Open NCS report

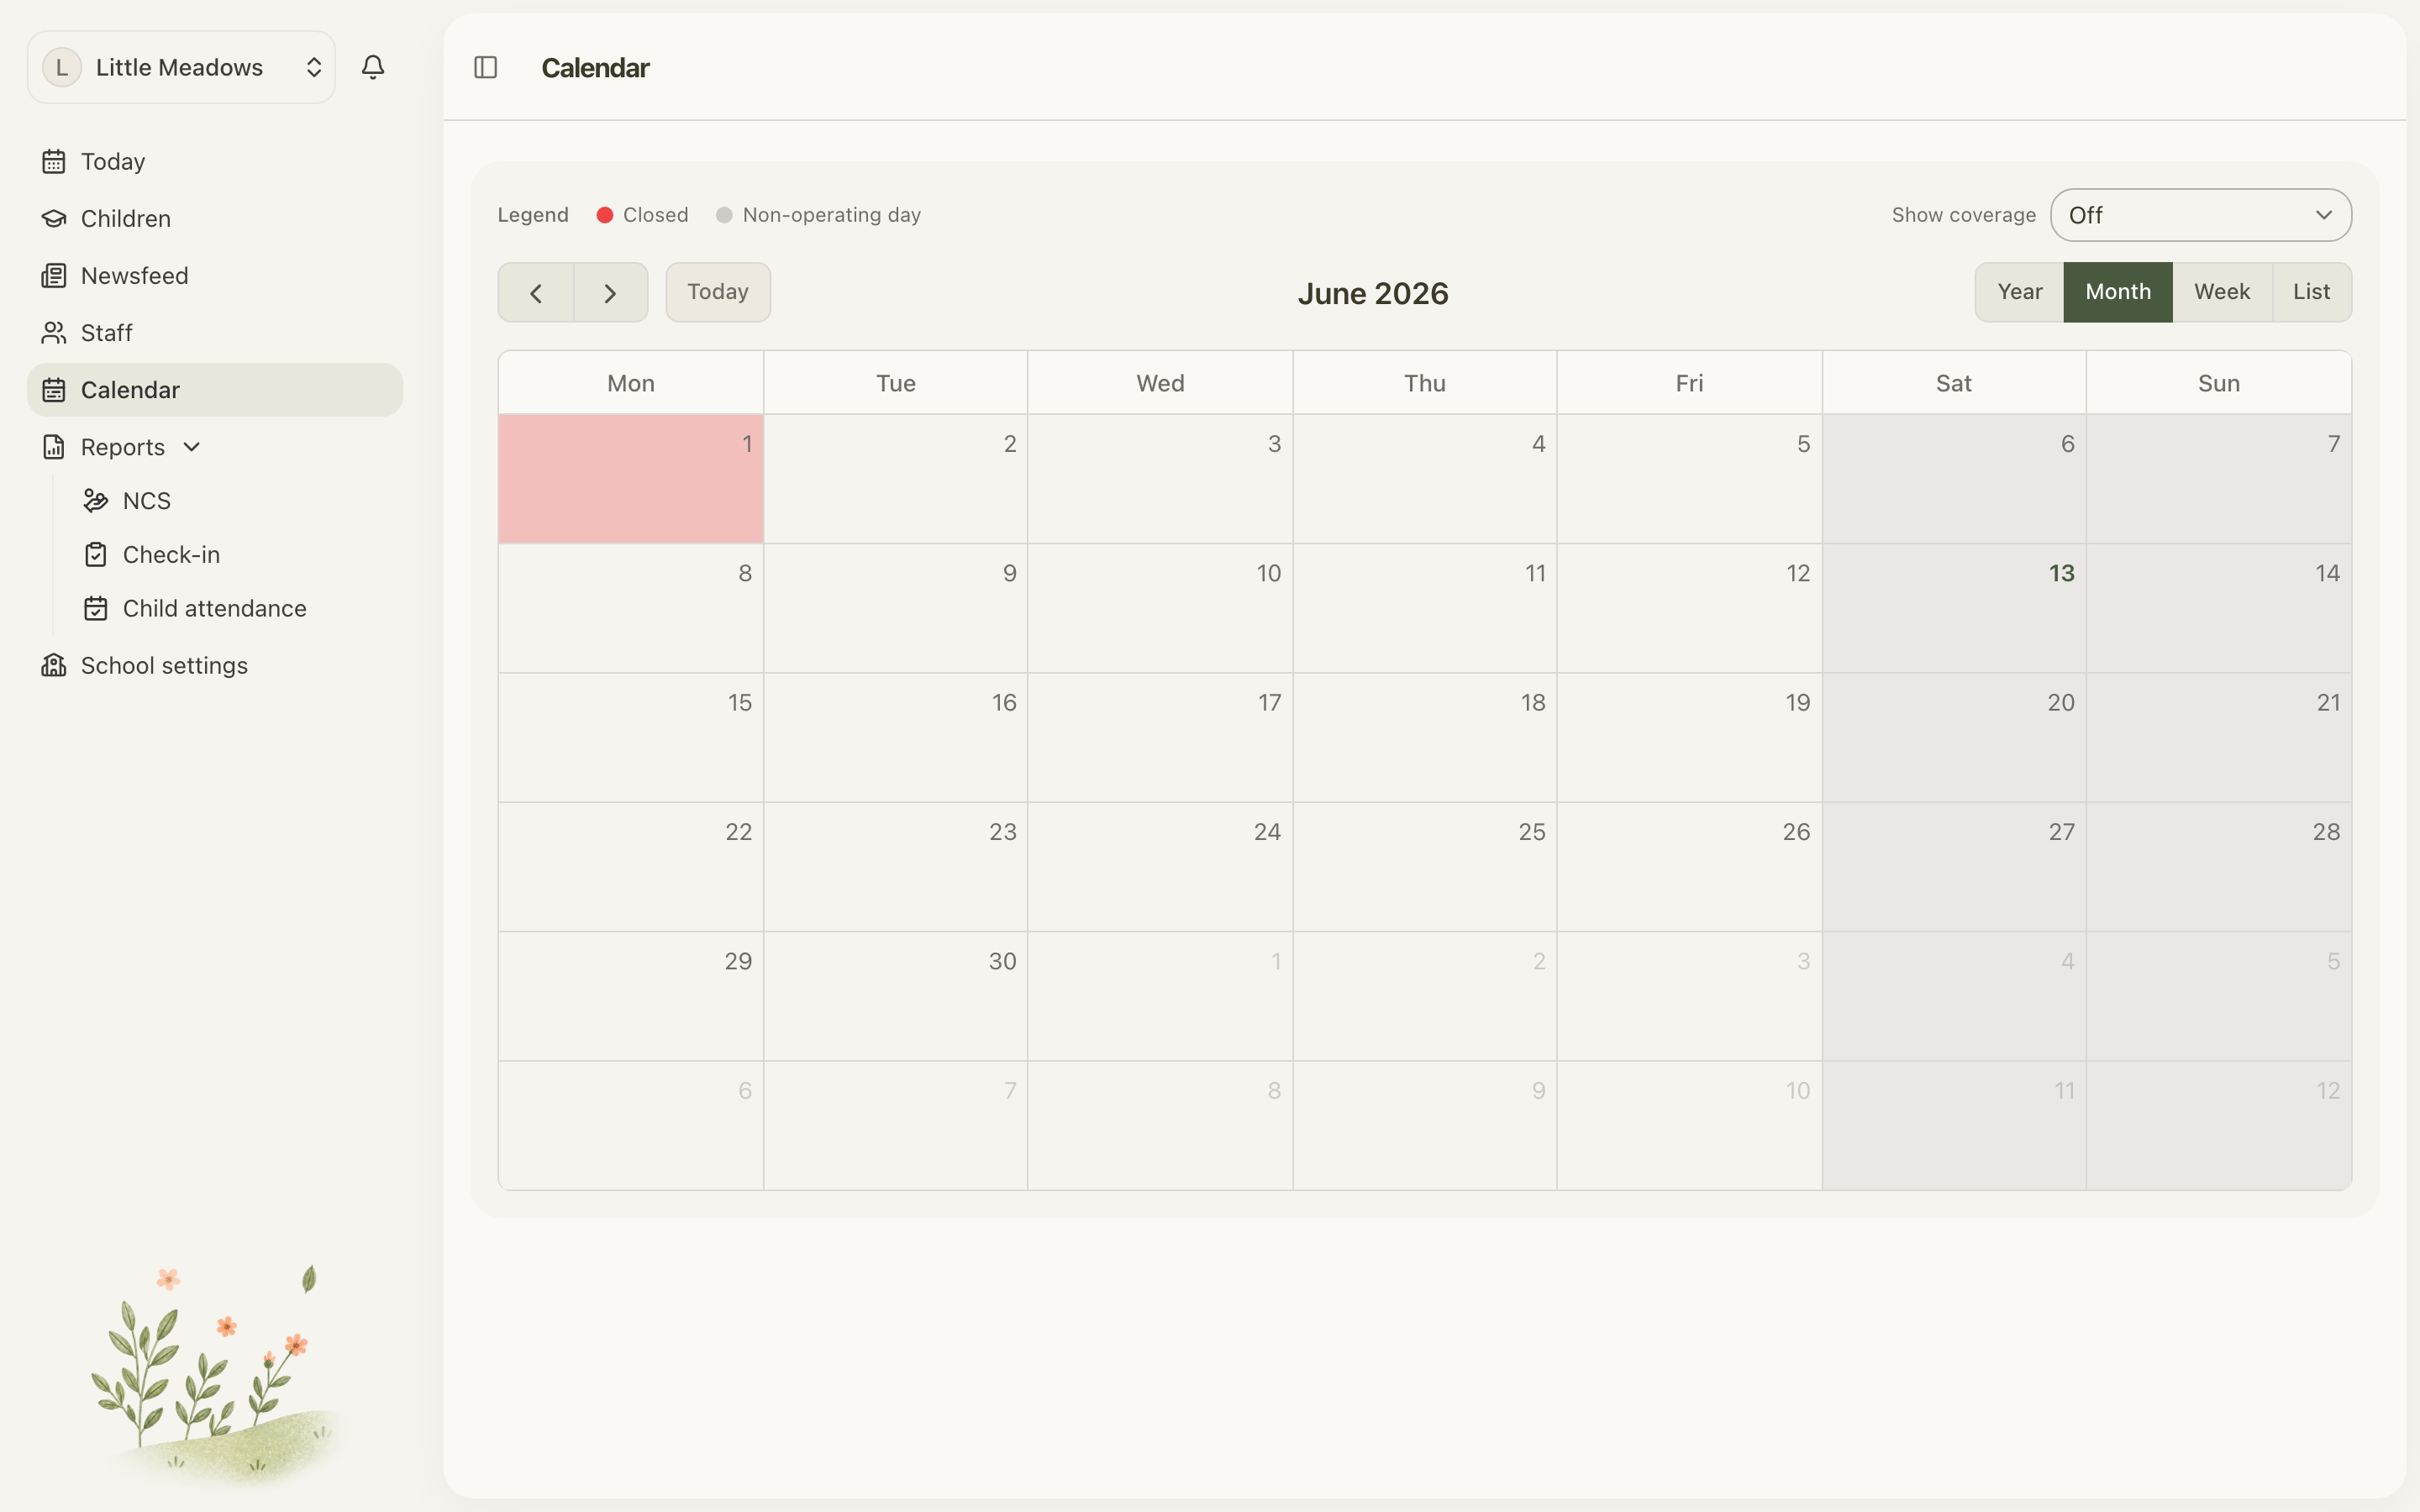tap(236, 500)
